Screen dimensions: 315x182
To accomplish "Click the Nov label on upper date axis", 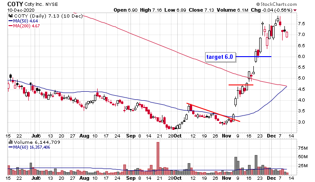I will click(226, 136).
